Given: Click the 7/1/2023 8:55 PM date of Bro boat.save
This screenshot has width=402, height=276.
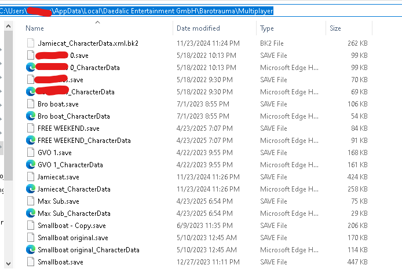Looking at the screenshot, I should (203, 104).
